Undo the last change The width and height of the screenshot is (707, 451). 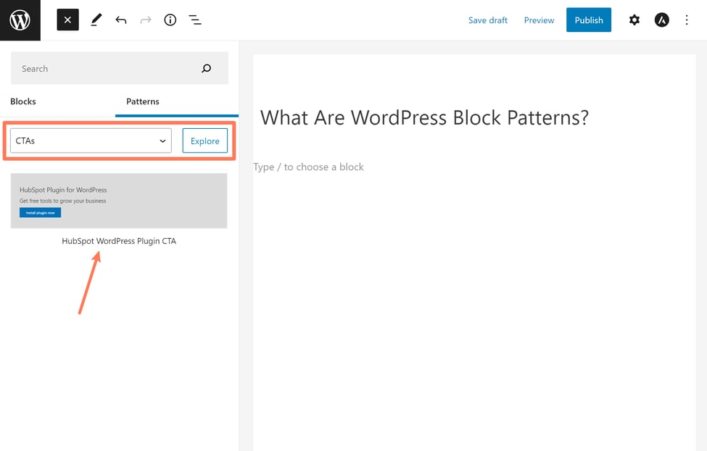point(121,20)
